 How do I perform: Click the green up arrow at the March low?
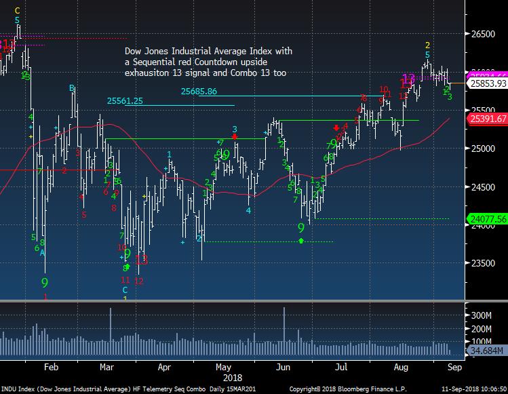tap(127, 267)
